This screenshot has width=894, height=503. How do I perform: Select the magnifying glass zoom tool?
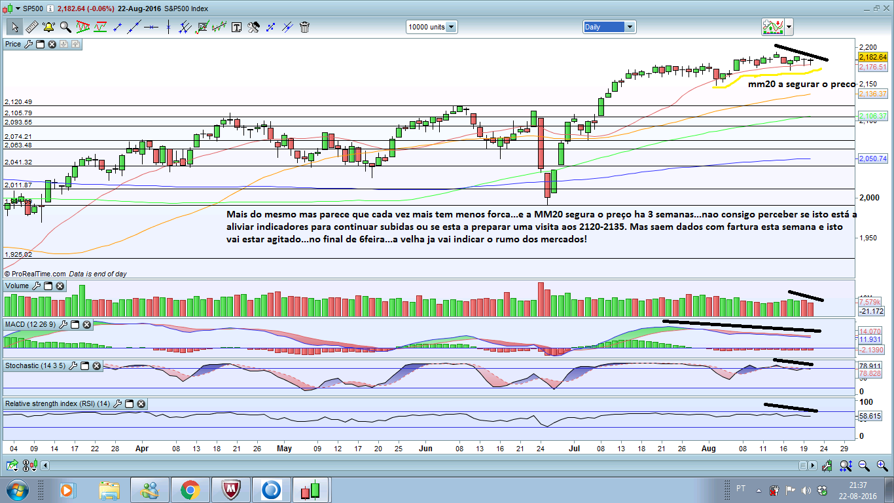click(65, 27)
